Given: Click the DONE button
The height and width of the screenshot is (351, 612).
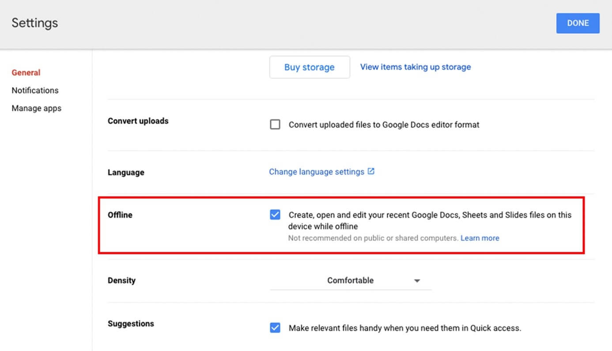Looking at the screenshot, I should 578,23.
